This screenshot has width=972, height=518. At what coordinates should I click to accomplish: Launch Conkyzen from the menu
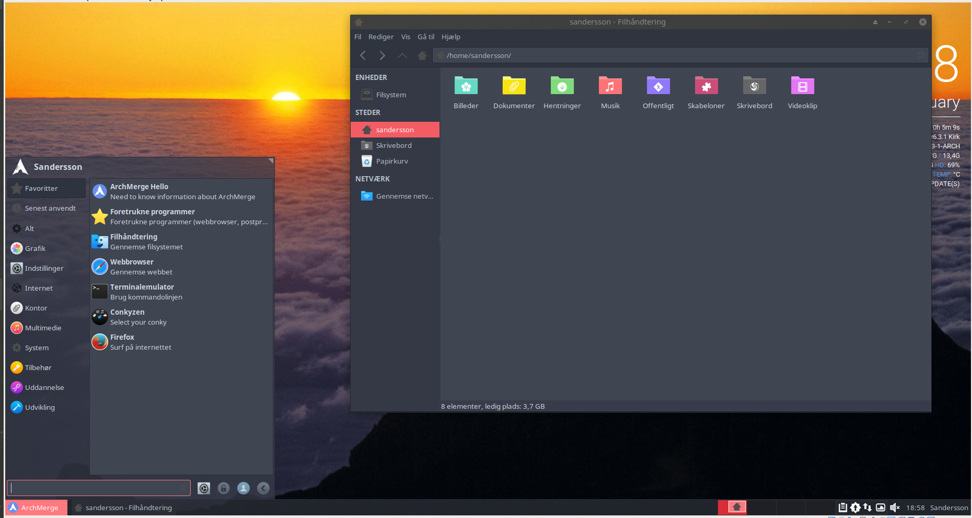tap(181, 317)
